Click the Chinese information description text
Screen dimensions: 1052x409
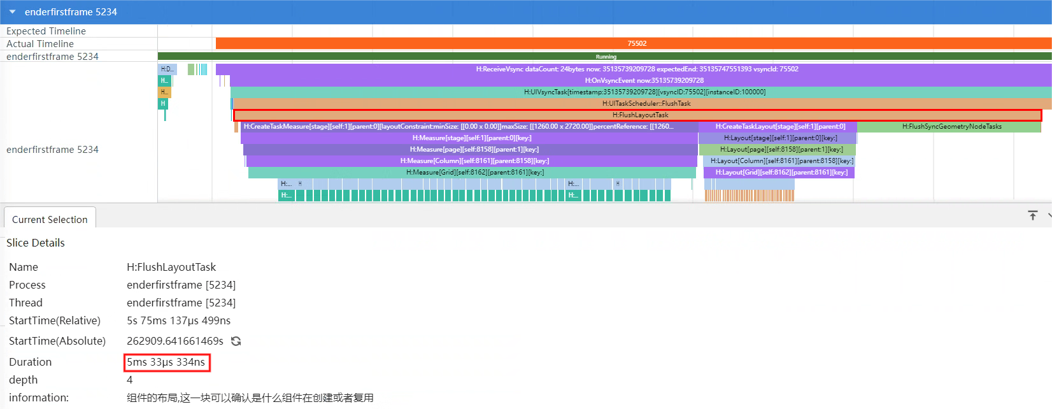(x=250, y=398)
